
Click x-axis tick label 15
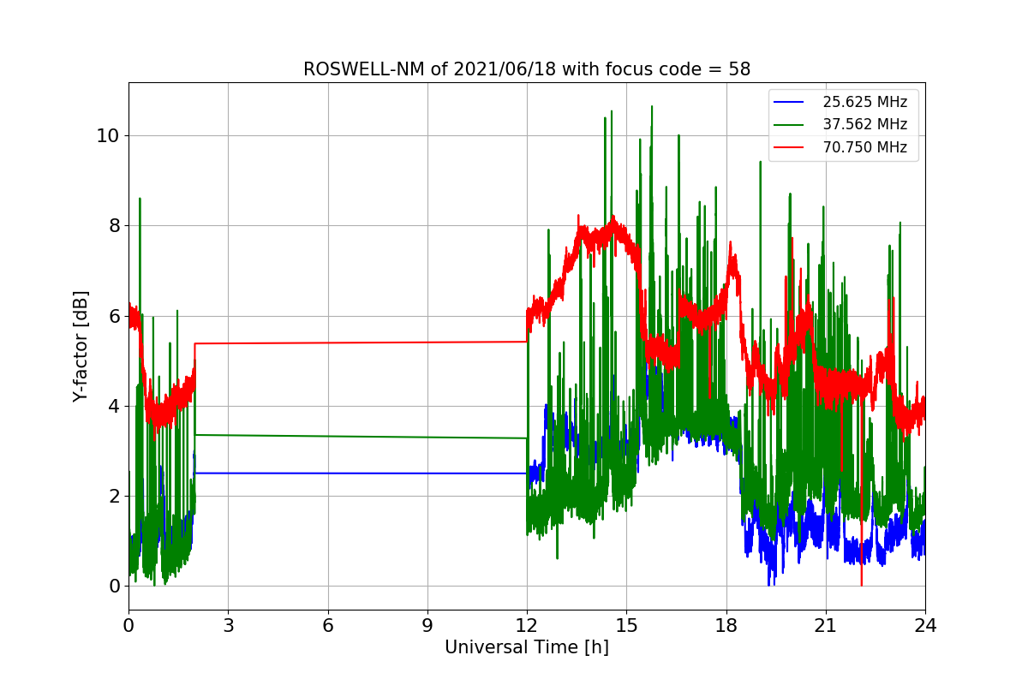point(626,626)
